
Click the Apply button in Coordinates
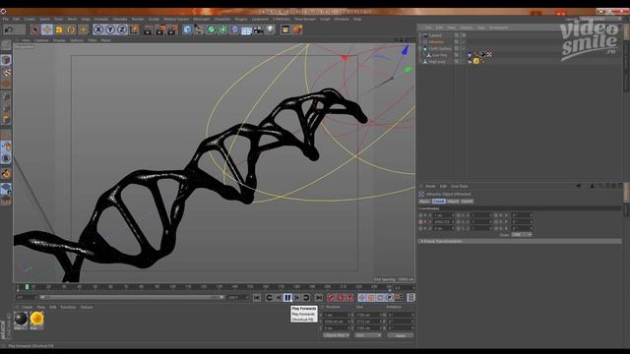(401, 335)
